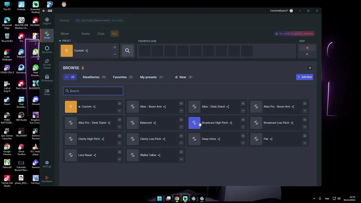Show My presets filter
Image resolution: width=361 pixels, height=203 pixels.
pos(152,77)
